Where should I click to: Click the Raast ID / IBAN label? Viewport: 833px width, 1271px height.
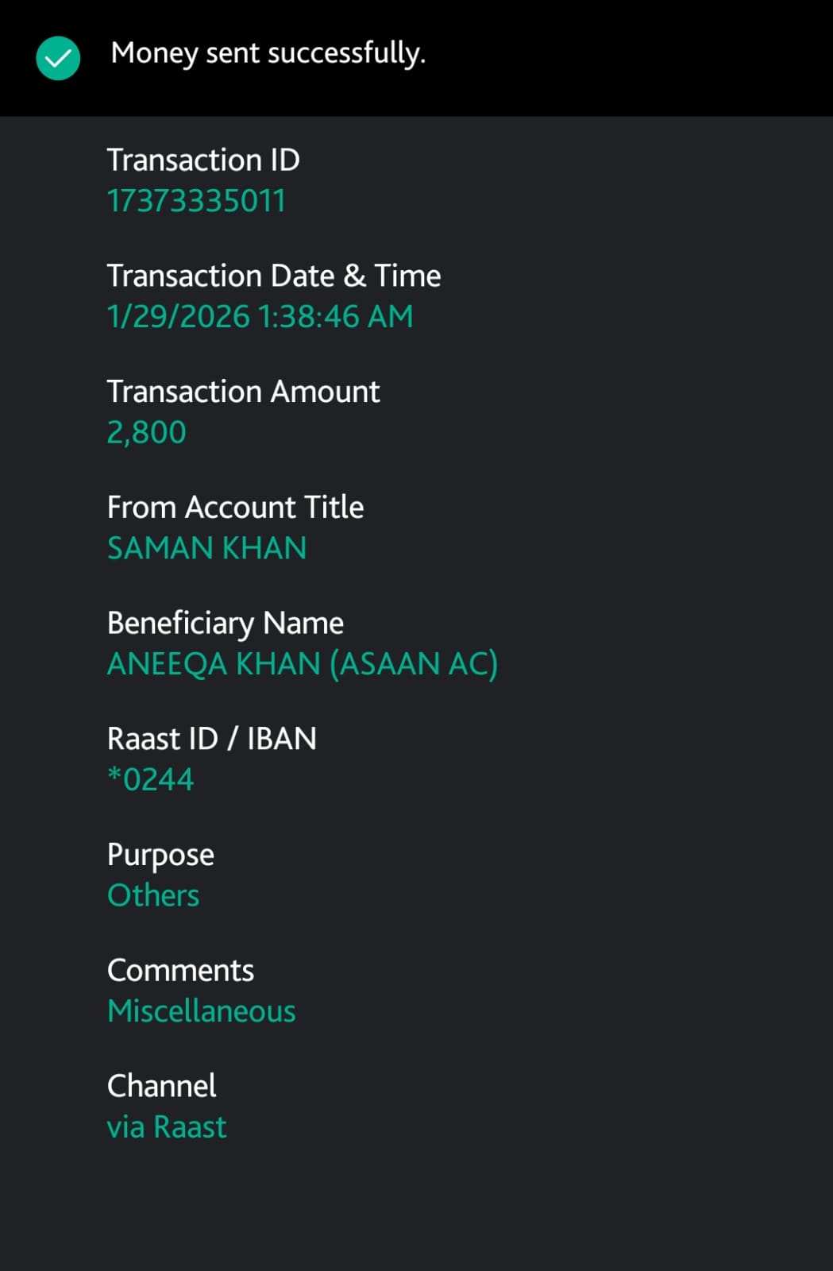pyautogui.click(x=212, y=739)
